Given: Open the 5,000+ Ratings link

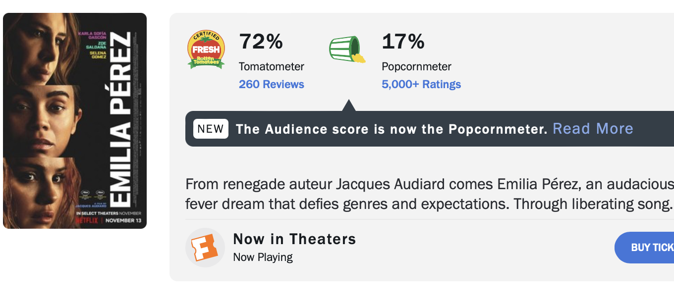Looking at the screenshot, I should [421, 84].
